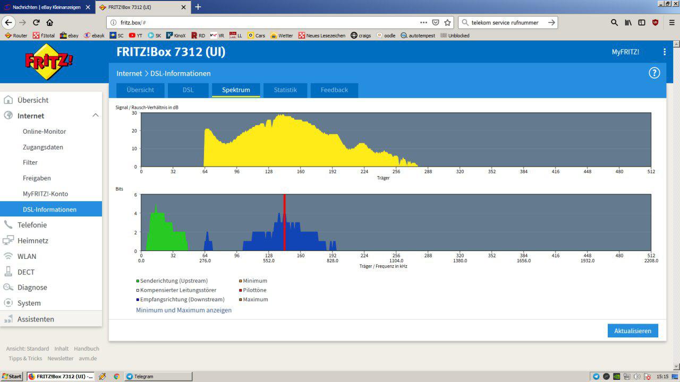The height and width of the screenshot is (382, 680).
Task: Open MyFRITZ!-Konto in the sidebar
Action: click(x=45, y=194)
